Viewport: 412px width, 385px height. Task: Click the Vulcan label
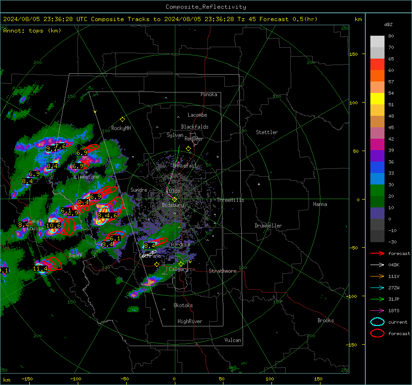[233, 340]
